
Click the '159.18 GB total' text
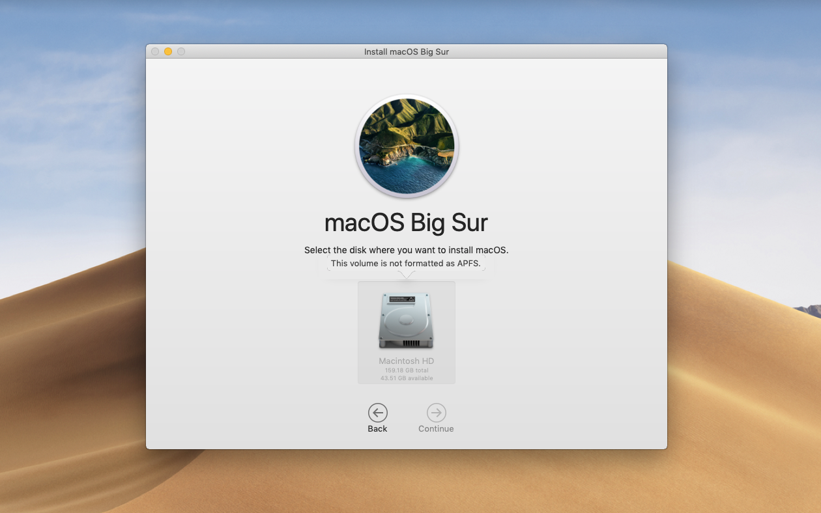pyautogui.click(x=407, y=370)
